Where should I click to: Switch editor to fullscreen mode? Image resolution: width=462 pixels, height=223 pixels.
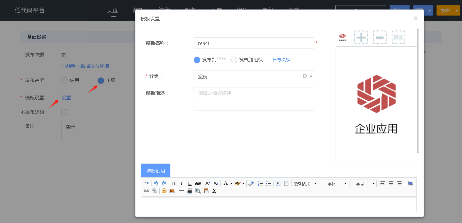tap(411, 183)
